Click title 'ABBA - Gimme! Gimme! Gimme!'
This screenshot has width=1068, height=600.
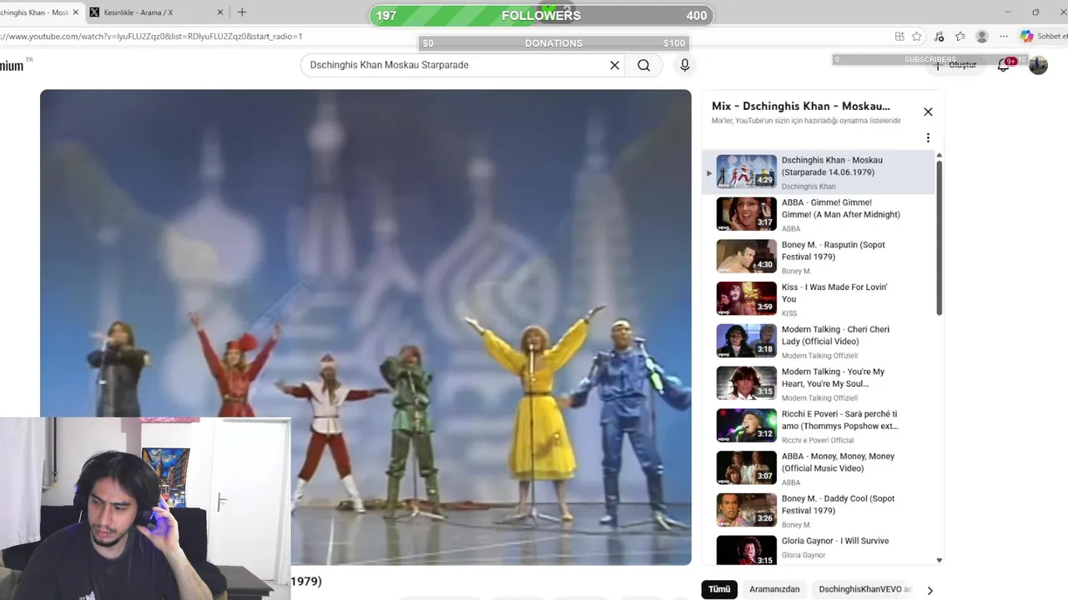[x=840, y=208]
